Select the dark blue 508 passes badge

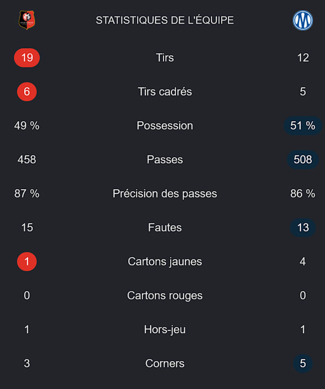click(303, 160)
